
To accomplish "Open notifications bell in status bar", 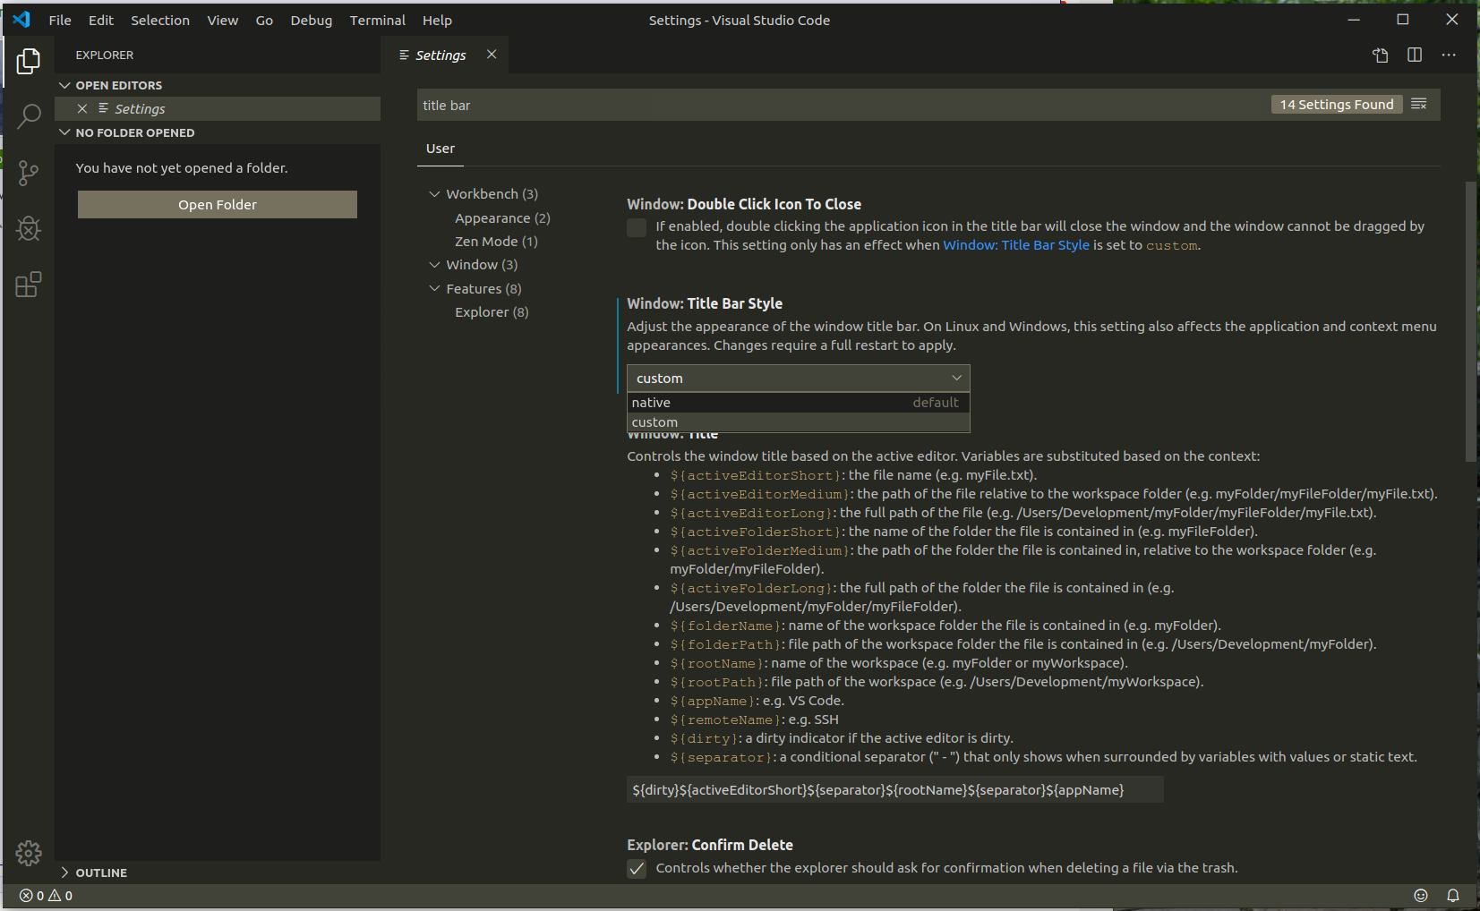I will tap(1453, 896).
